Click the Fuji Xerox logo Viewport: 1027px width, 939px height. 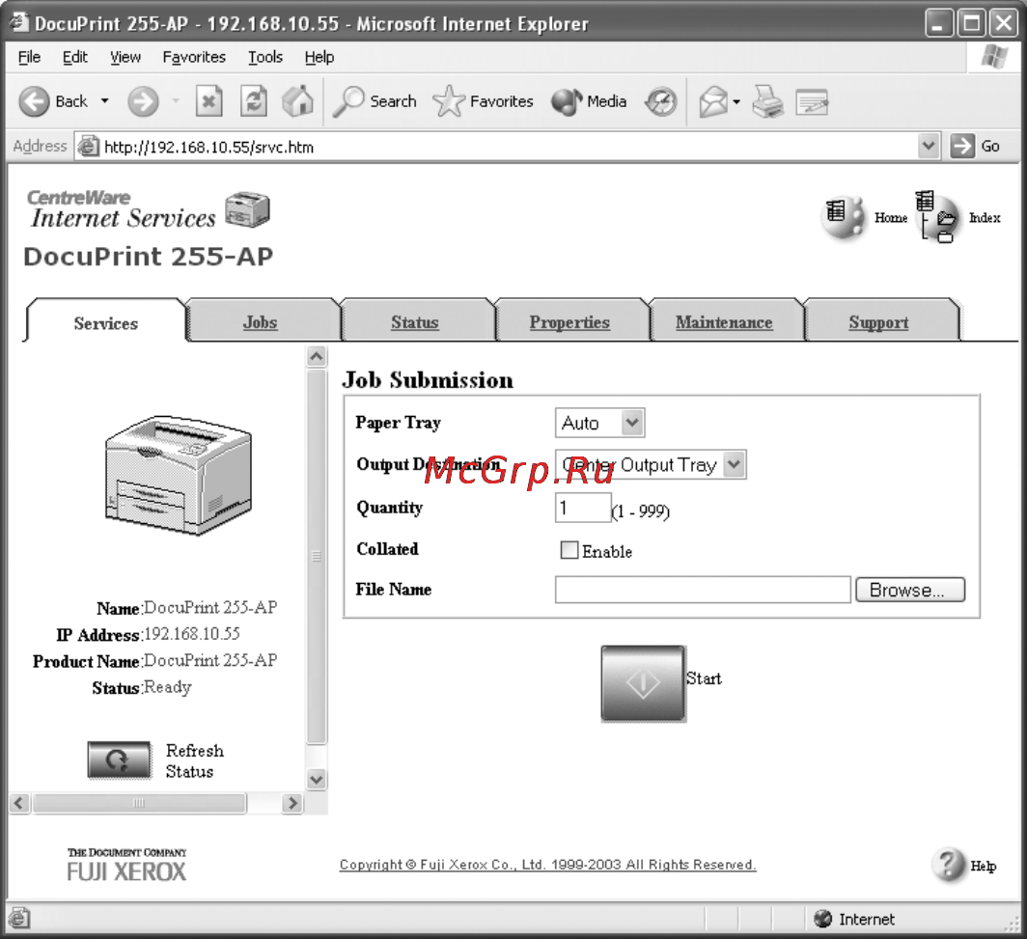tap(127, 865)
